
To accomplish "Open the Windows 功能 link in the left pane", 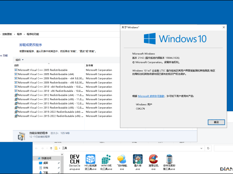I will click(4, 55).
